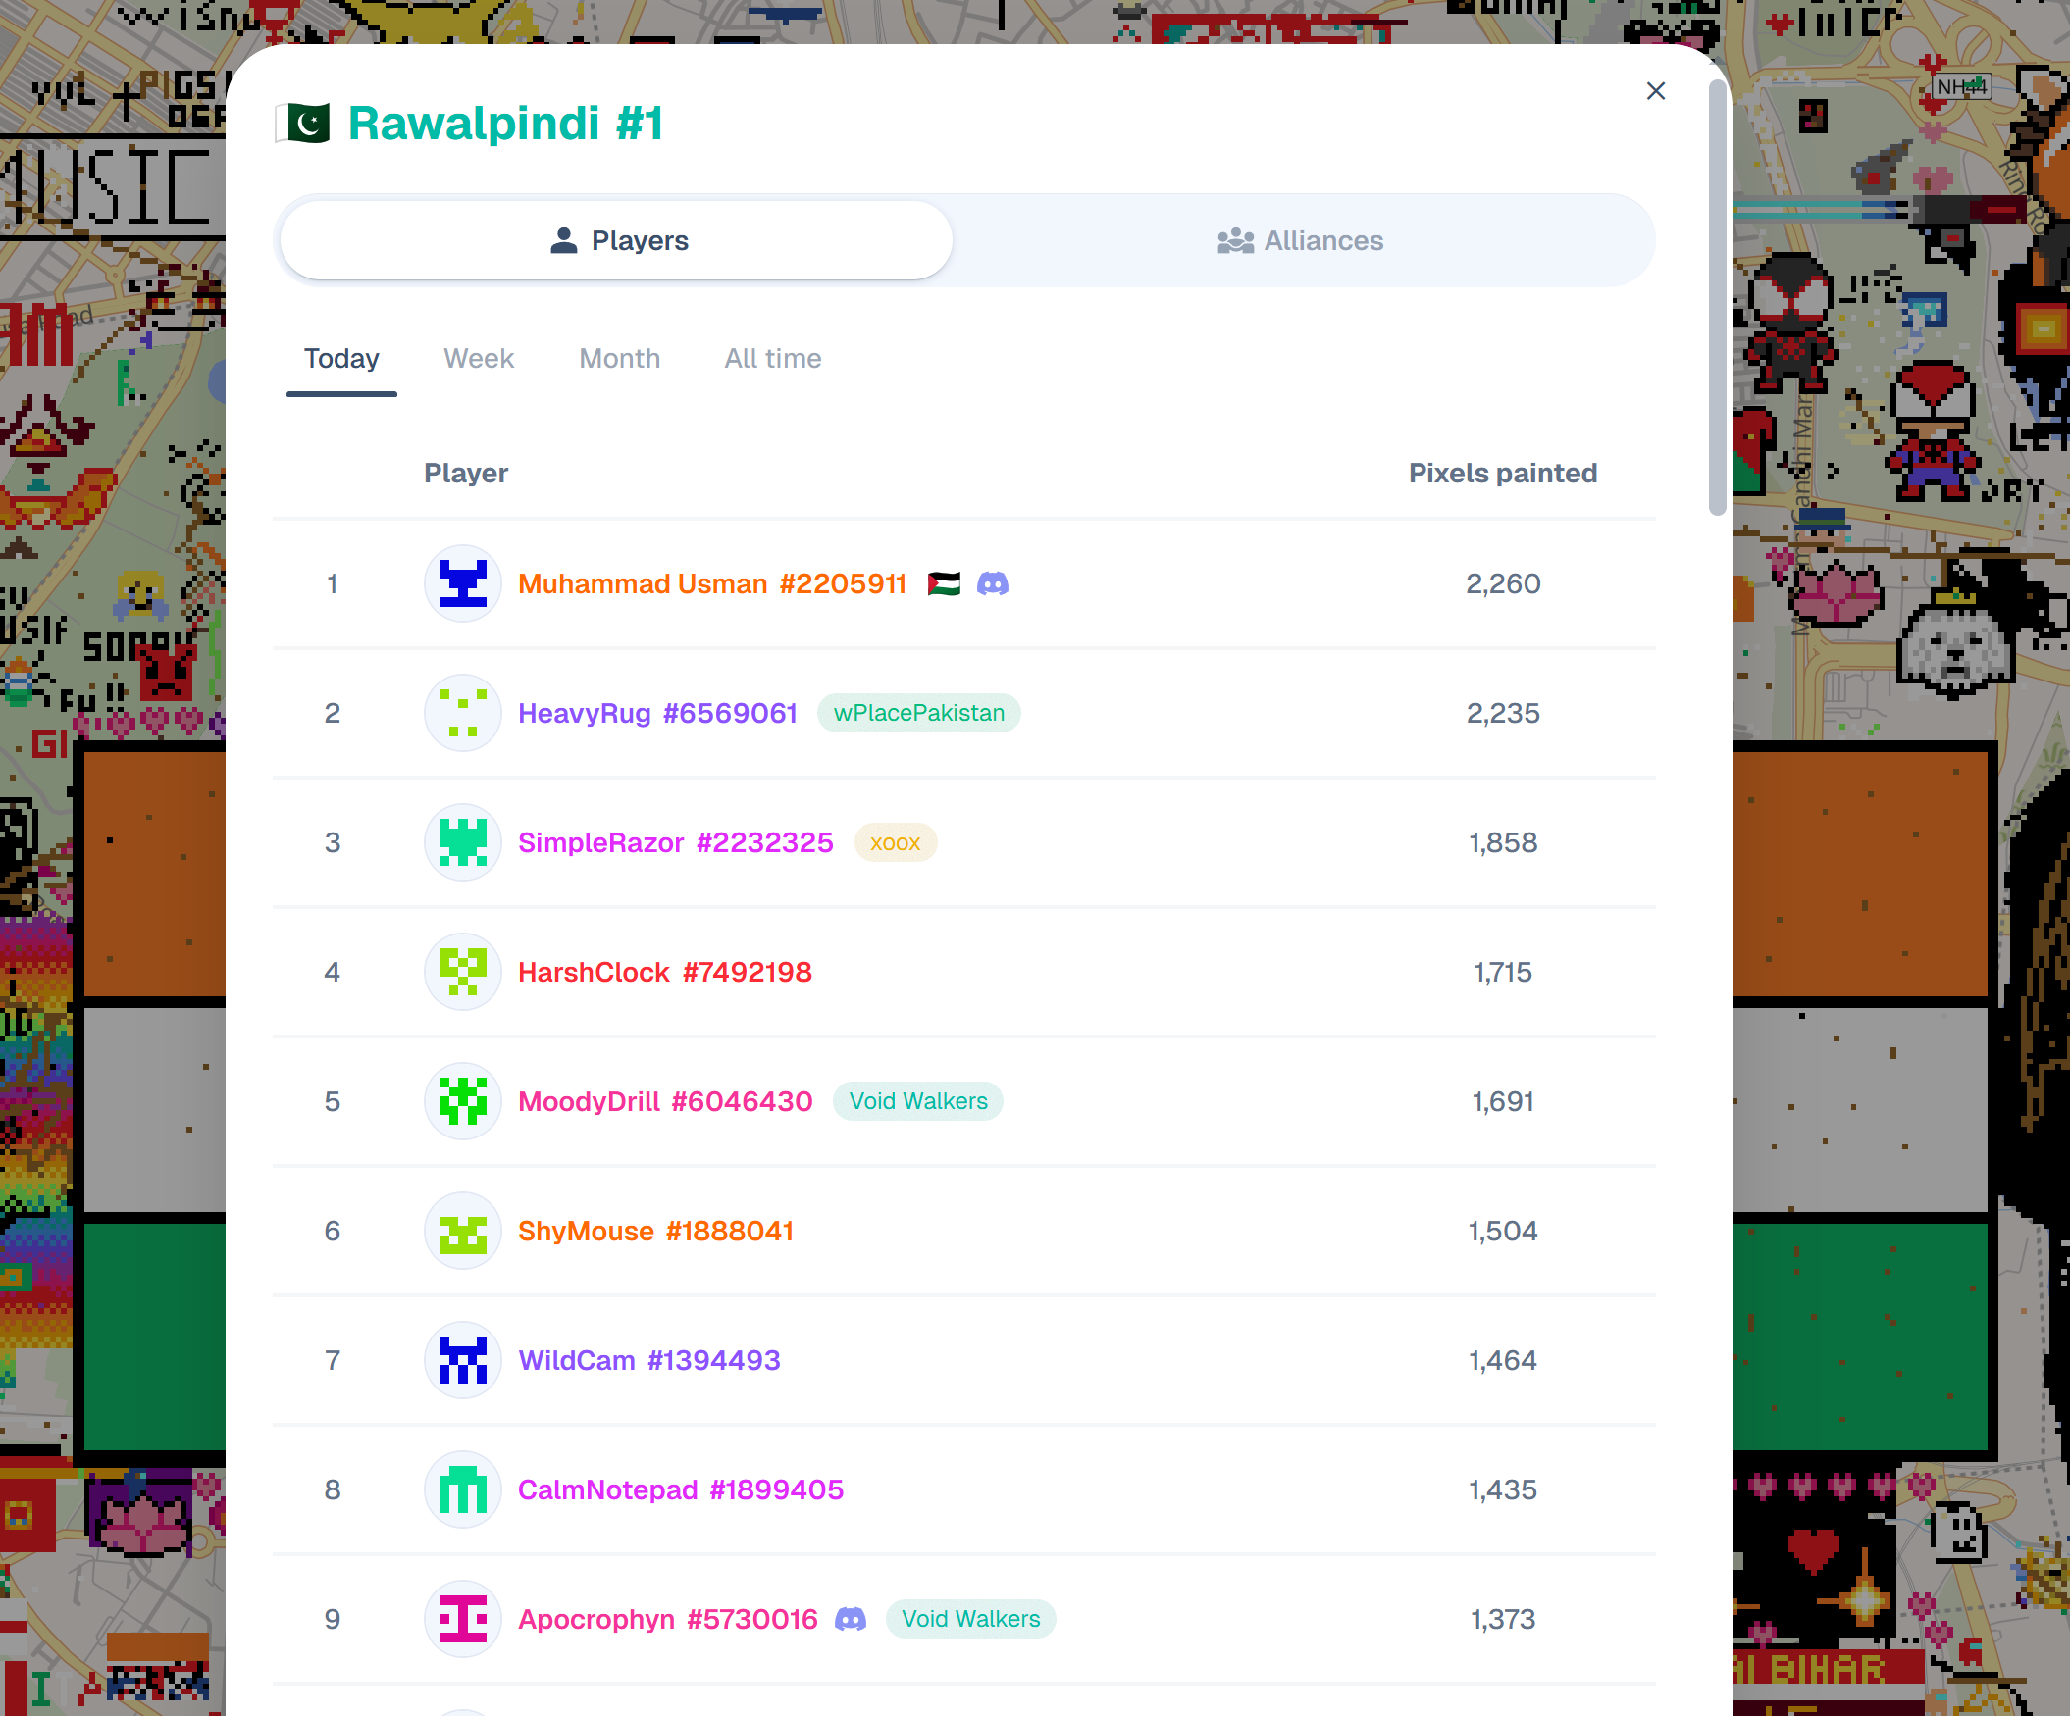Click the dialog's vertical scrollbar
Image resolution: width=2070 pixels, height=1716 pixels.
[1717, 297]
